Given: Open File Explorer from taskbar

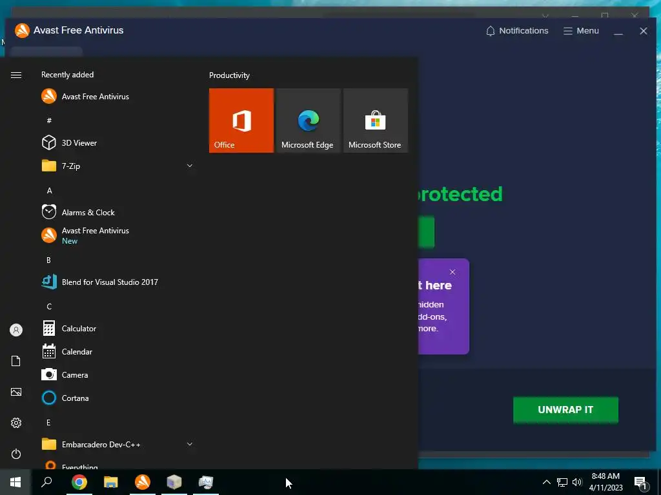Looking at the screenshot, I should coord(111,482).
